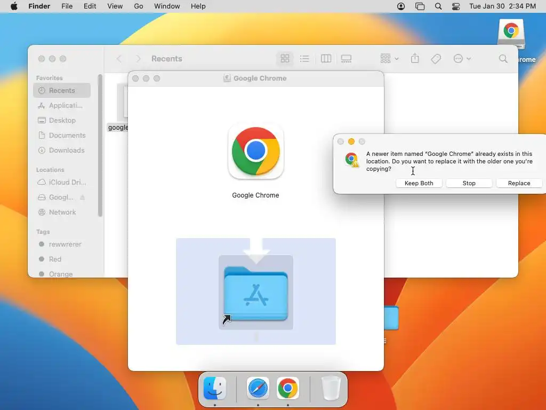Viewport: 546px width, 410px height.
Task: Open the Go menu
Action: 139,6
